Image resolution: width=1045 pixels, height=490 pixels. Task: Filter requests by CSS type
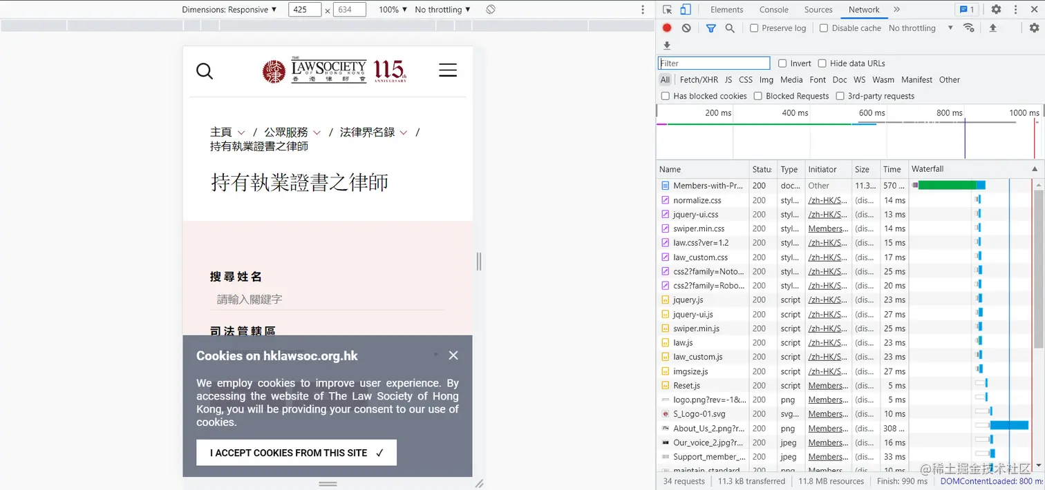pyautogui.click(x=746, y=80)
